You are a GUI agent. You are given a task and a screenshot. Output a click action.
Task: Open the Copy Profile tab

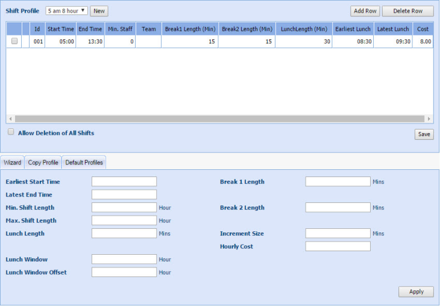[43, 163]
